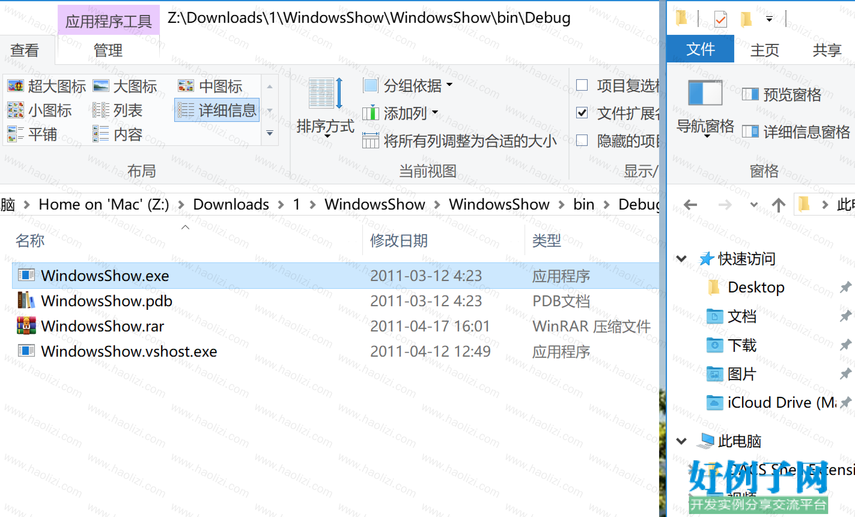Click the 应用程序工具 contextual tab
This screenshot has height=517, width=855.
tap(109, 21)
